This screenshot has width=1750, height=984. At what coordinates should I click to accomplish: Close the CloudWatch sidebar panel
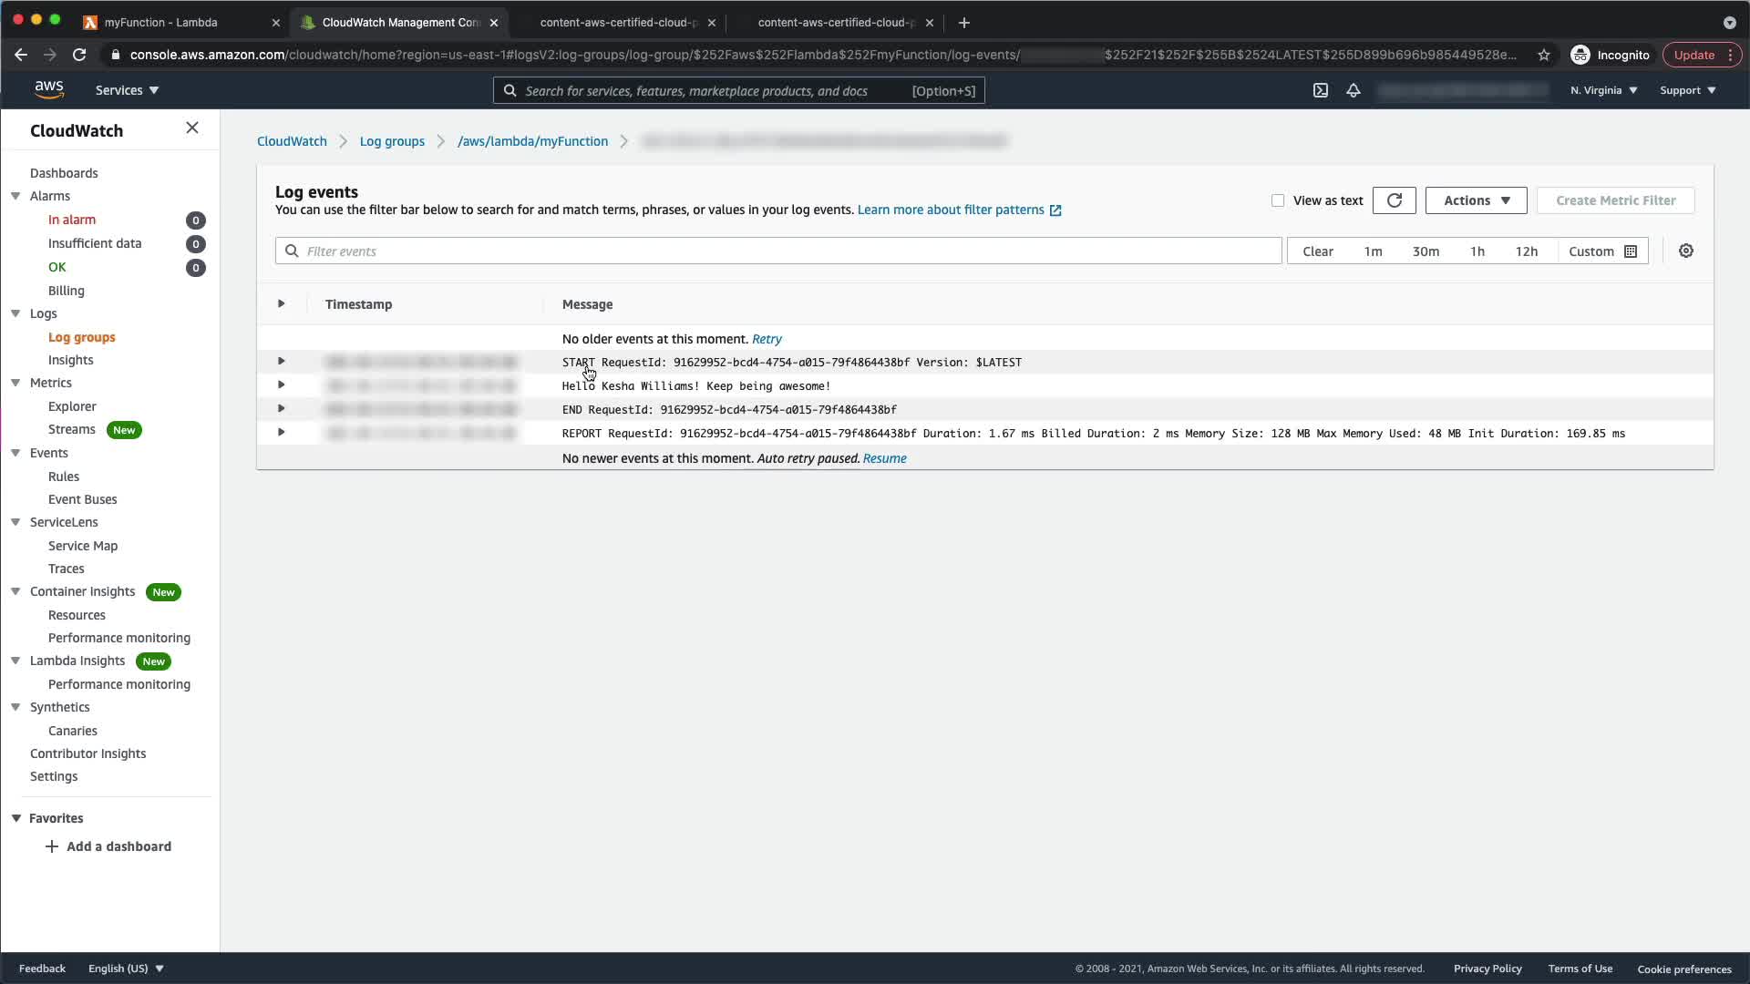[192, 128]
